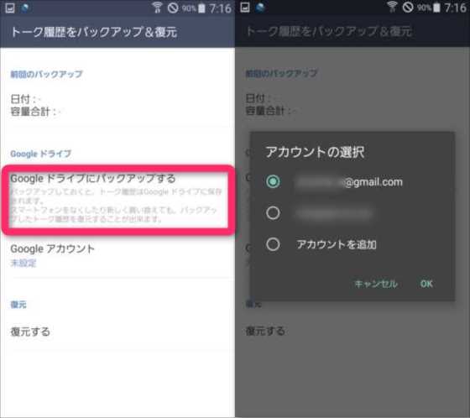Tap the globe notification icon on right
This screenshot has height=418, width=470.
click(260, 8)
